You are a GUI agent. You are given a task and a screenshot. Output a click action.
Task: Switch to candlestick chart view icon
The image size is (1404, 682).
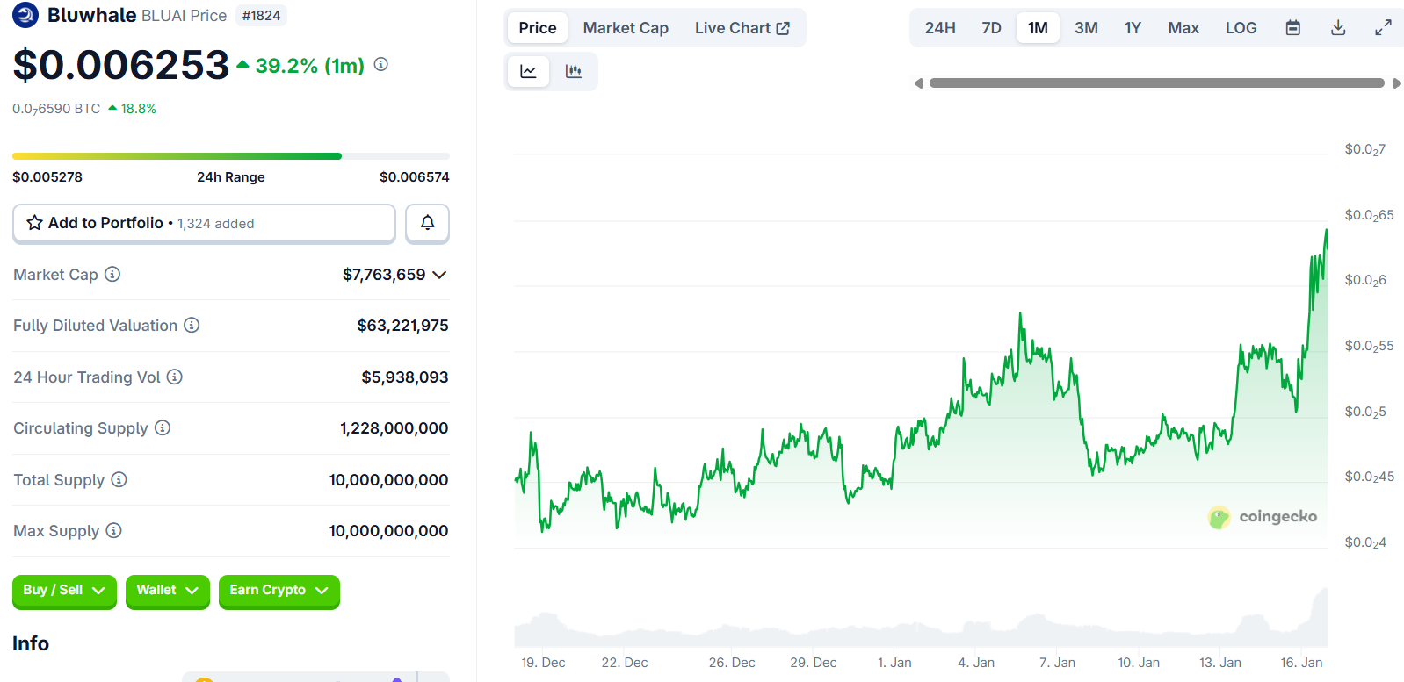coord(574,72)
